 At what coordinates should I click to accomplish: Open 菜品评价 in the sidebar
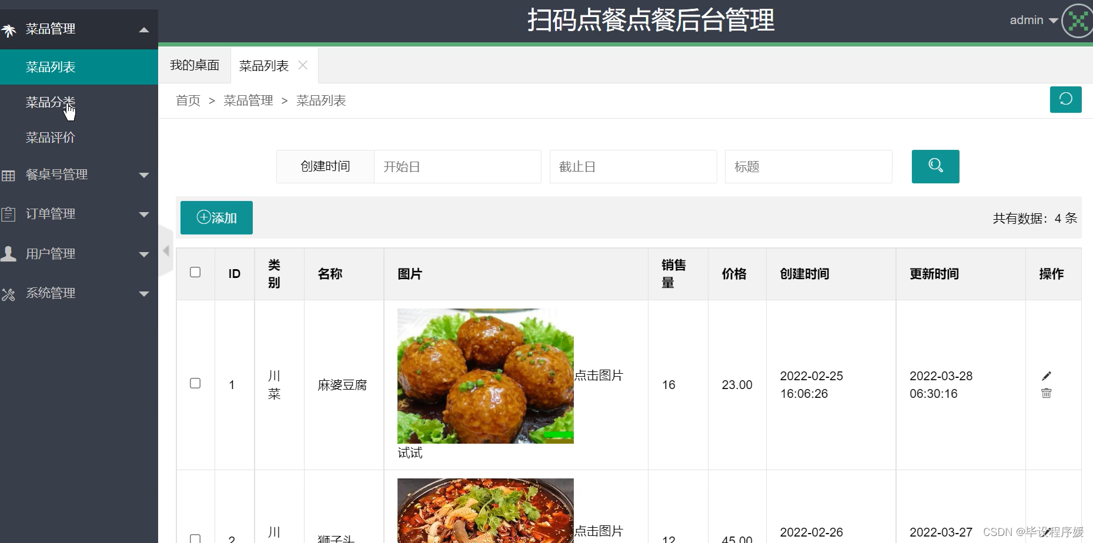(x=79, y=138)
